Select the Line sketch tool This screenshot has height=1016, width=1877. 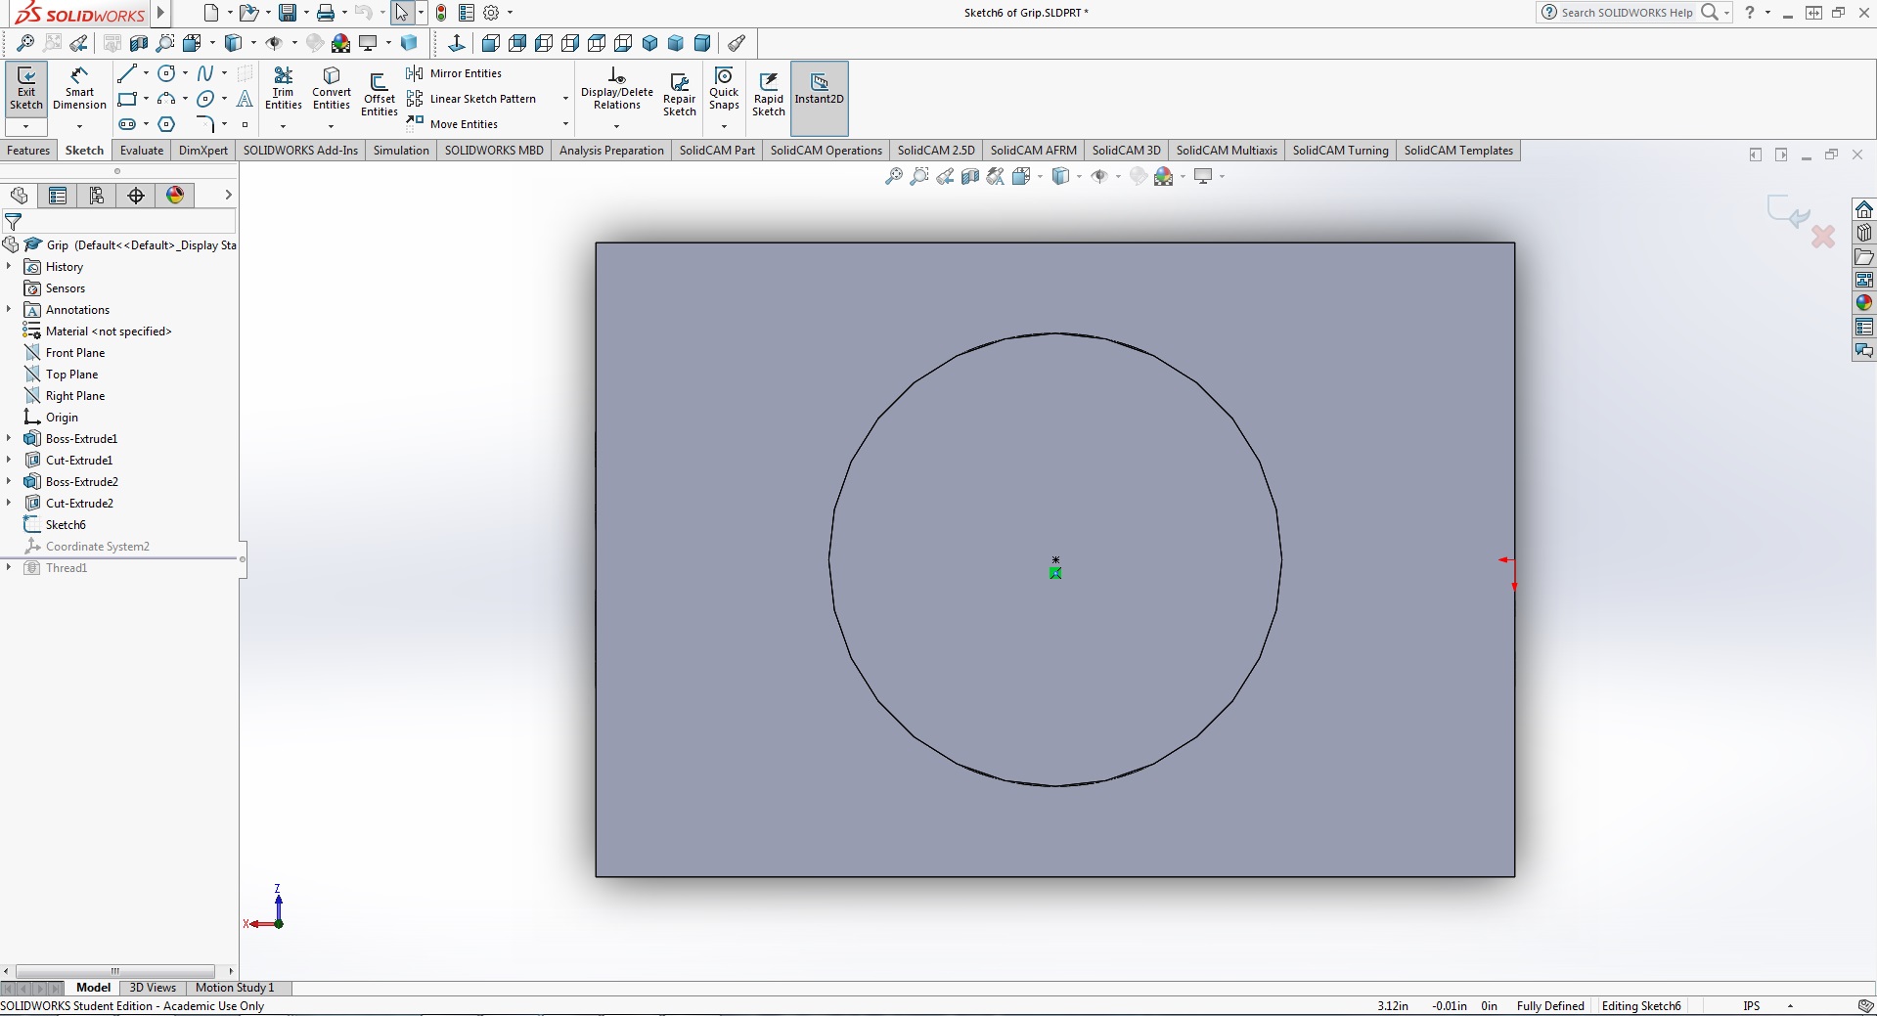tap(128, 73)
